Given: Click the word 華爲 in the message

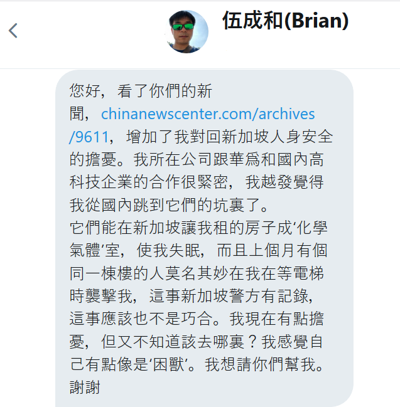Looking at the screenshot, I should coord(244,159).
